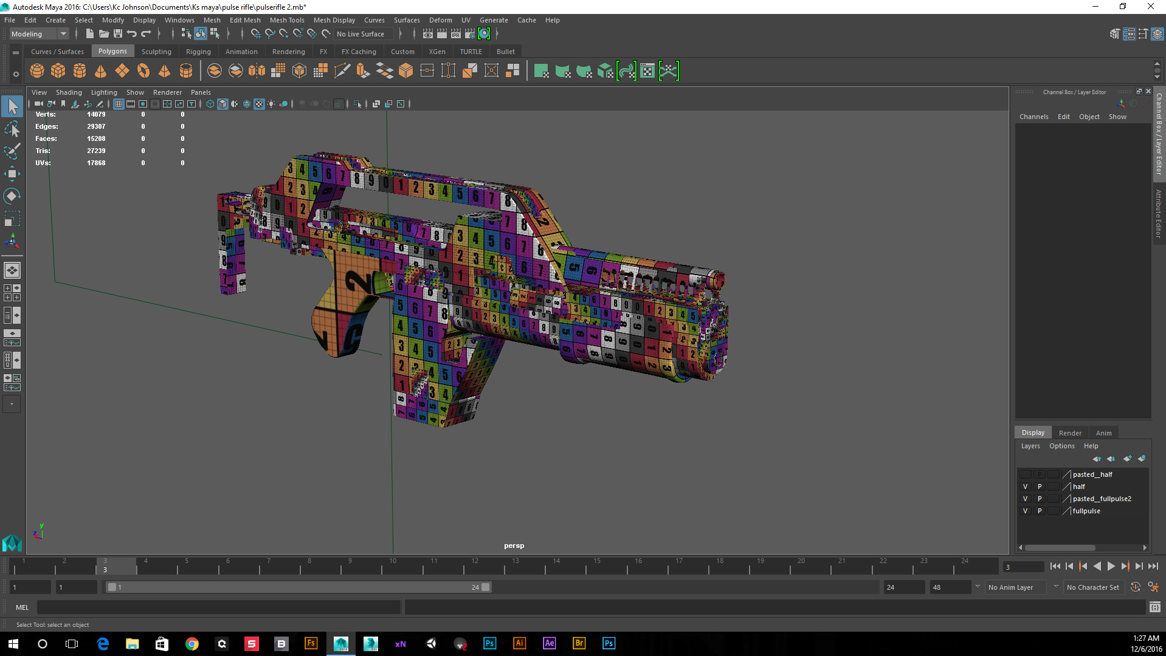Open Chrome from the Windows taskbar
This screenshot has height=656, width=1166.
192,643
